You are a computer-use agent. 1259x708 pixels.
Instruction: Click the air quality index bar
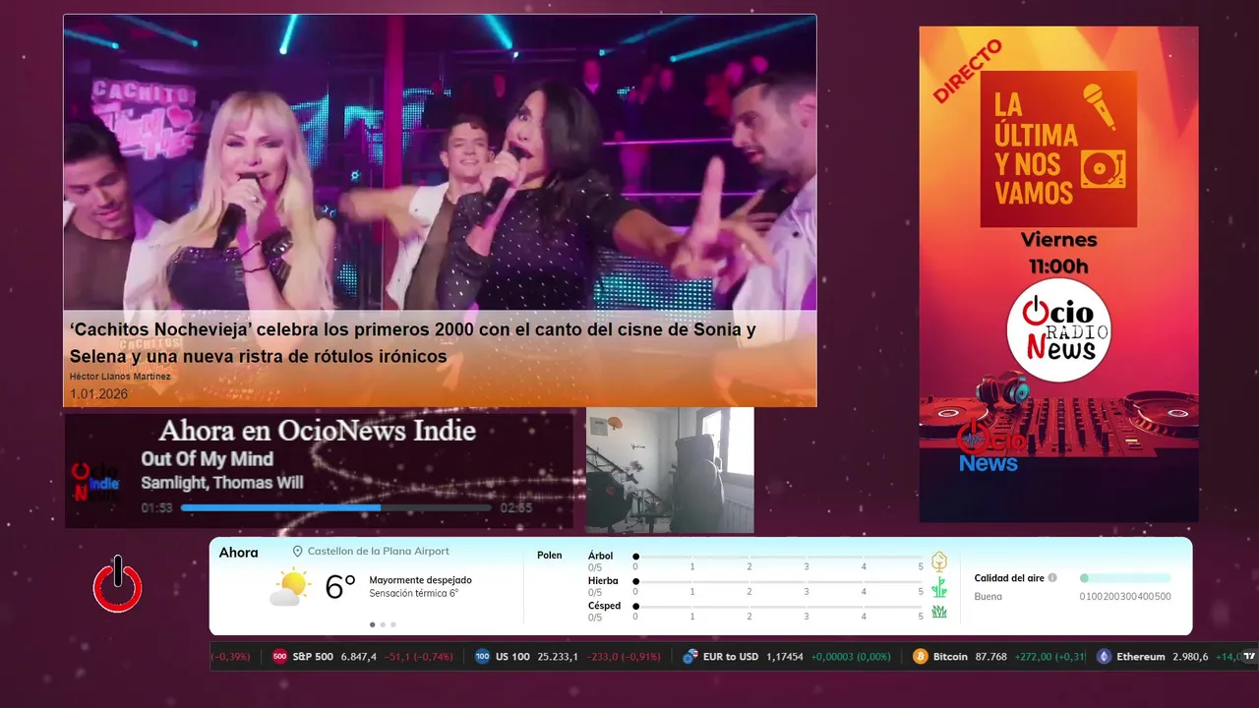point(1125,578)
